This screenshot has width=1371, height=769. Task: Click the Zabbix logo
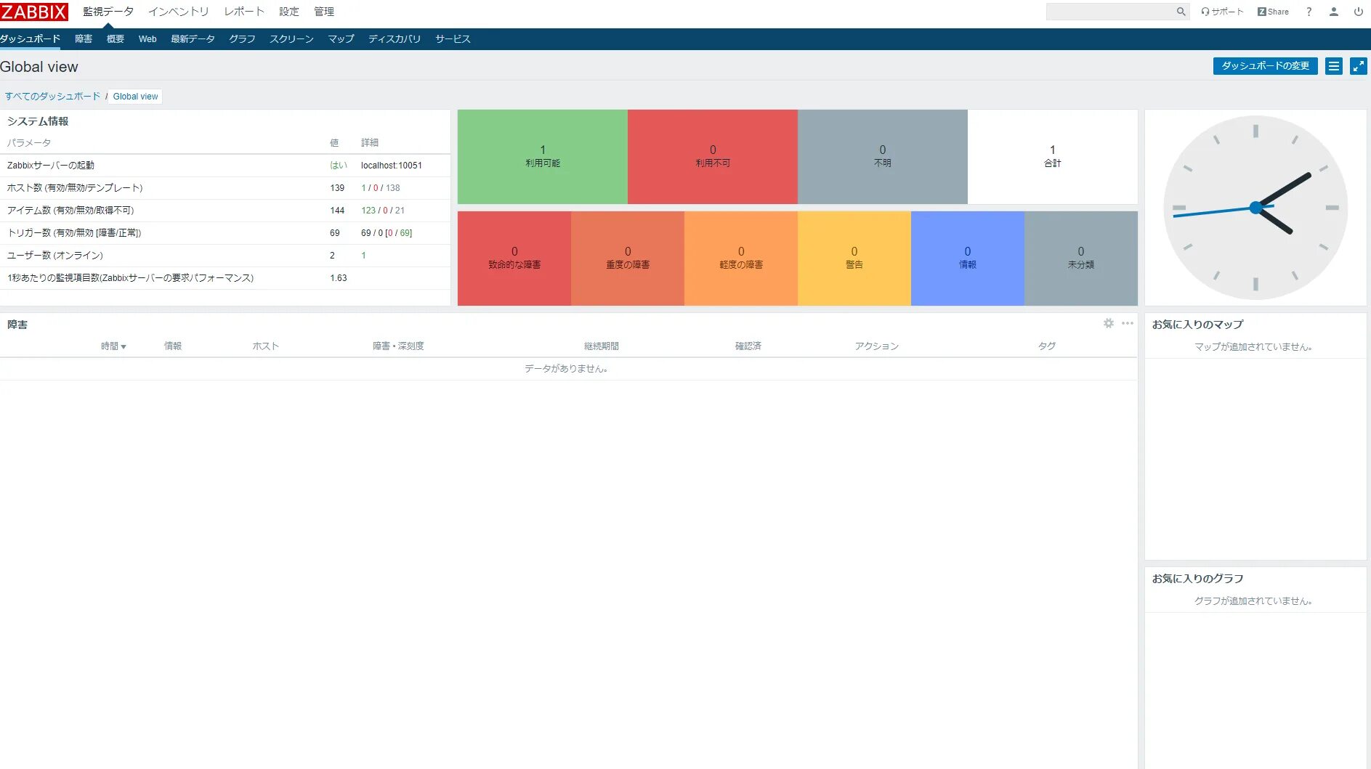coord(34,12)
